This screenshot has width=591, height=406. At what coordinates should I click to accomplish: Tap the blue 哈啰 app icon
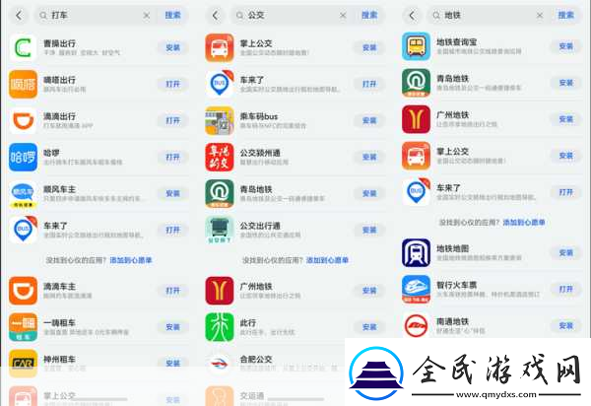[23, 158]
